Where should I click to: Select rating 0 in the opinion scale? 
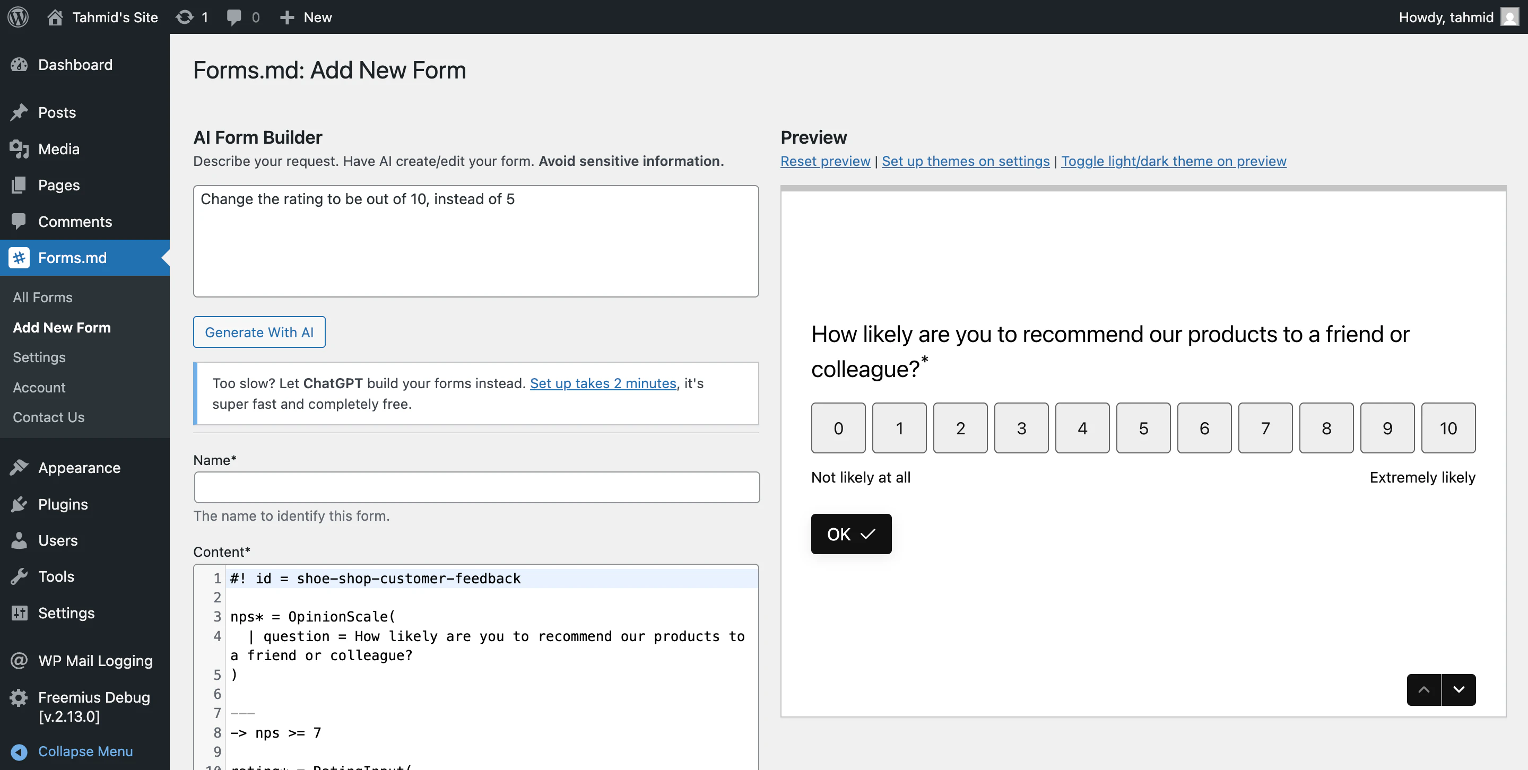838,428
